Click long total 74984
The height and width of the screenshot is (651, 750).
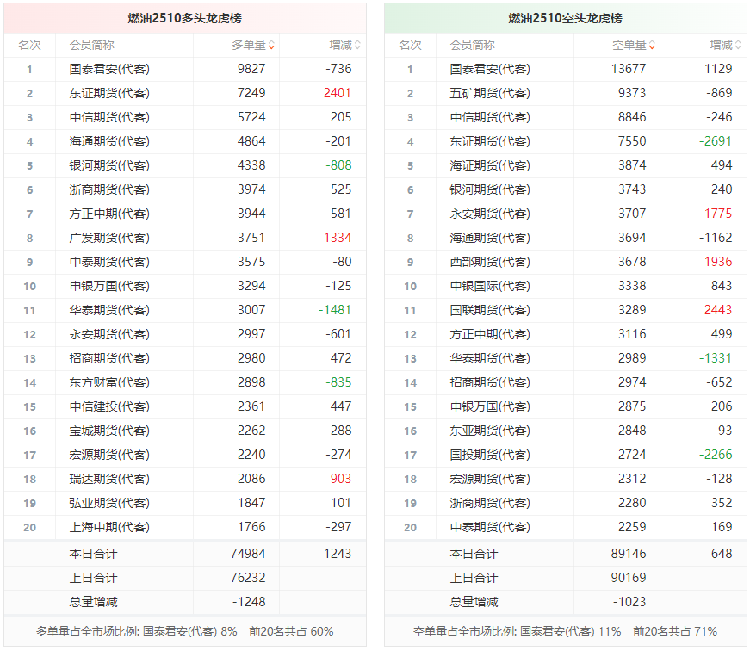(x=248, y=554)
